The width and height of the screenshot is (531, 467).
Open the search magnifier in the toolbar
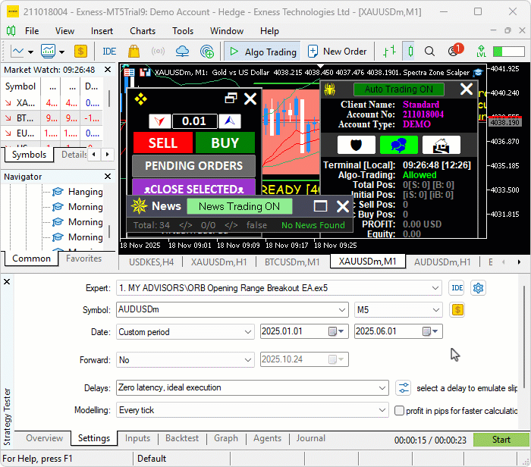430,52
